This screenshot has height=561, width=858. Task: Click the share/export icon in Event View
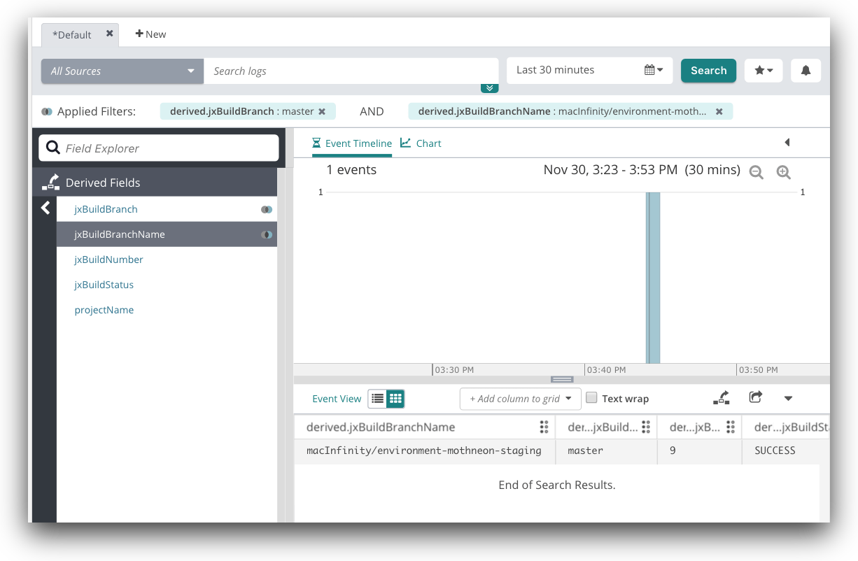pos(755,397)
